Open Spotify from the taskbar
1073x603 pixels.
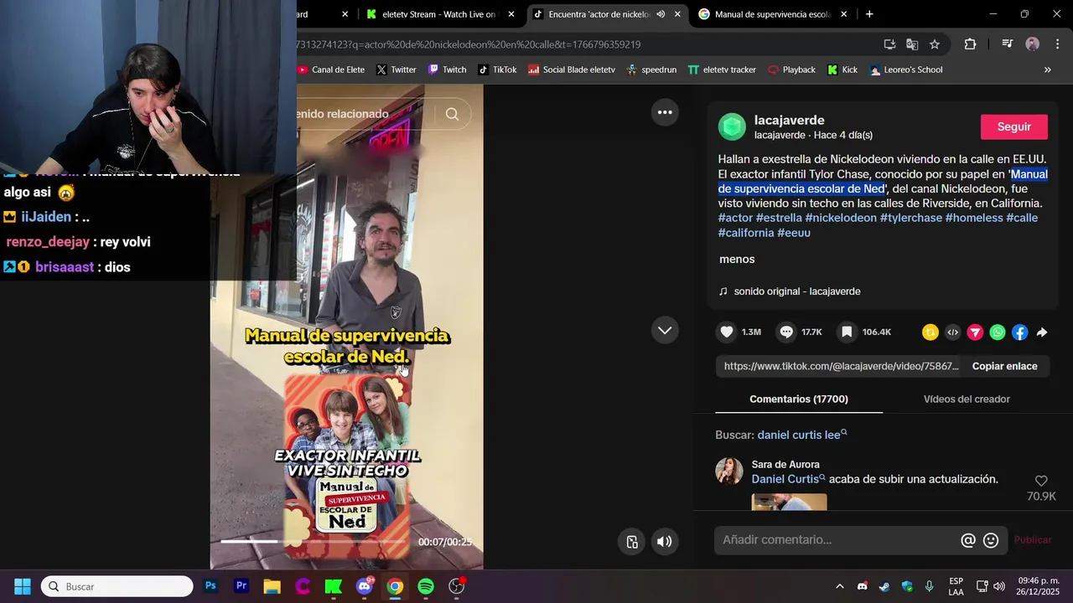pos(426,586)
